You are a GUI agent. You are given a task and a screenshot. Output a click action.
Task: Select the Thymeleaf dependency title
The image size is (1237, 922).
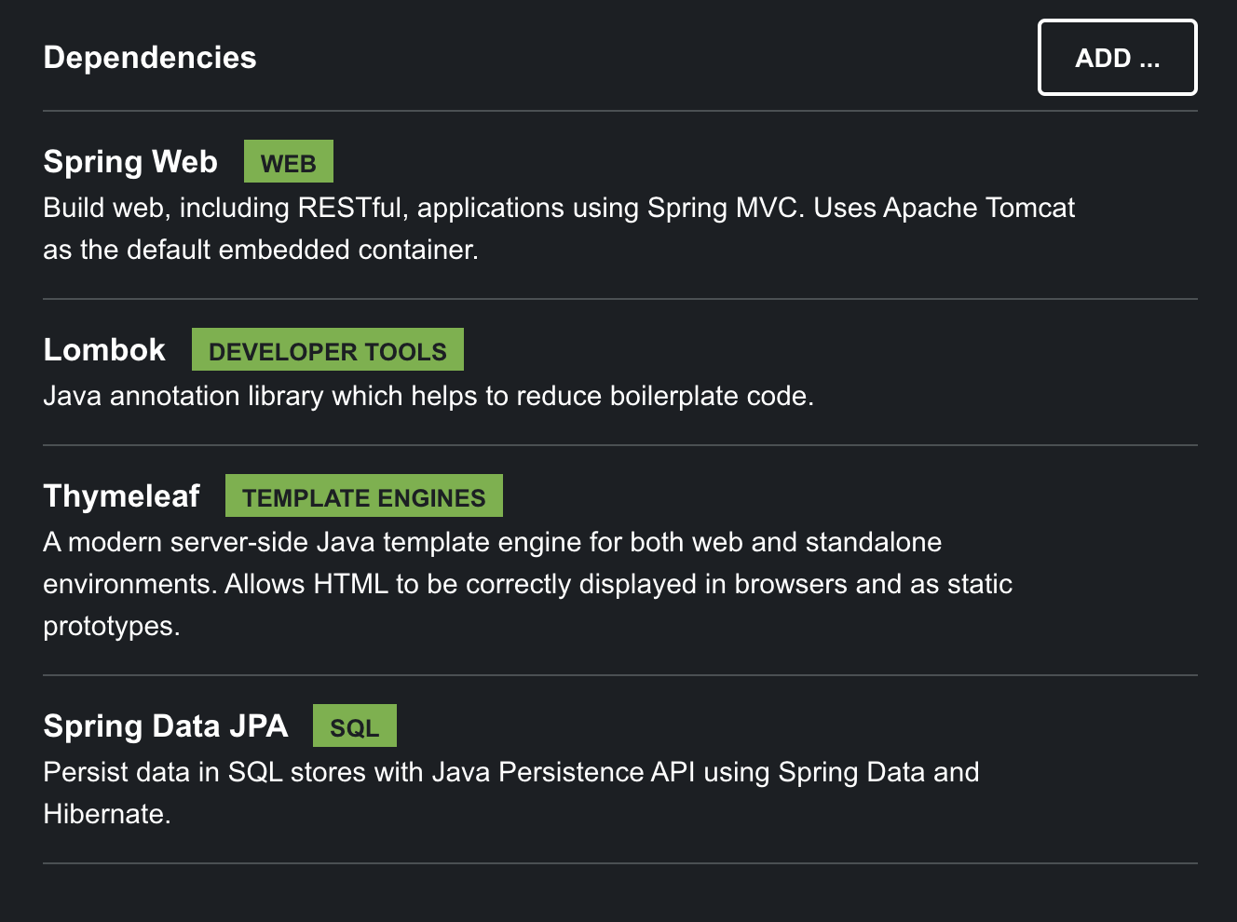121,496
